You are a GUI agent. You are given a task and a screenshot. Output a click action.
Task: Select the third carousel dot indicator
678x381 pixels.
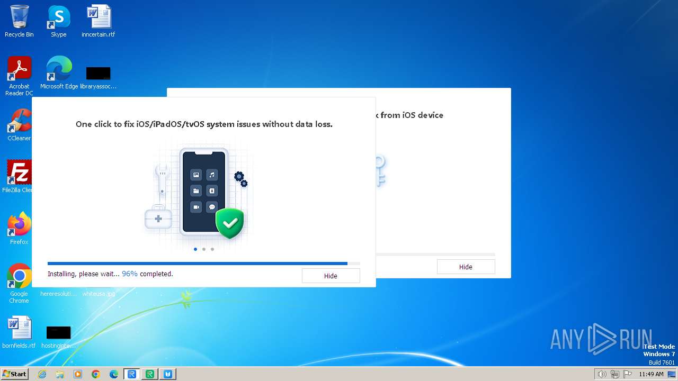(212, 249)
